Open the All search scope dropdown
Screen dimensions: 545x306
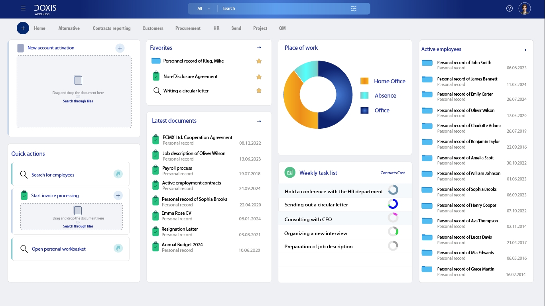(203, 8)
